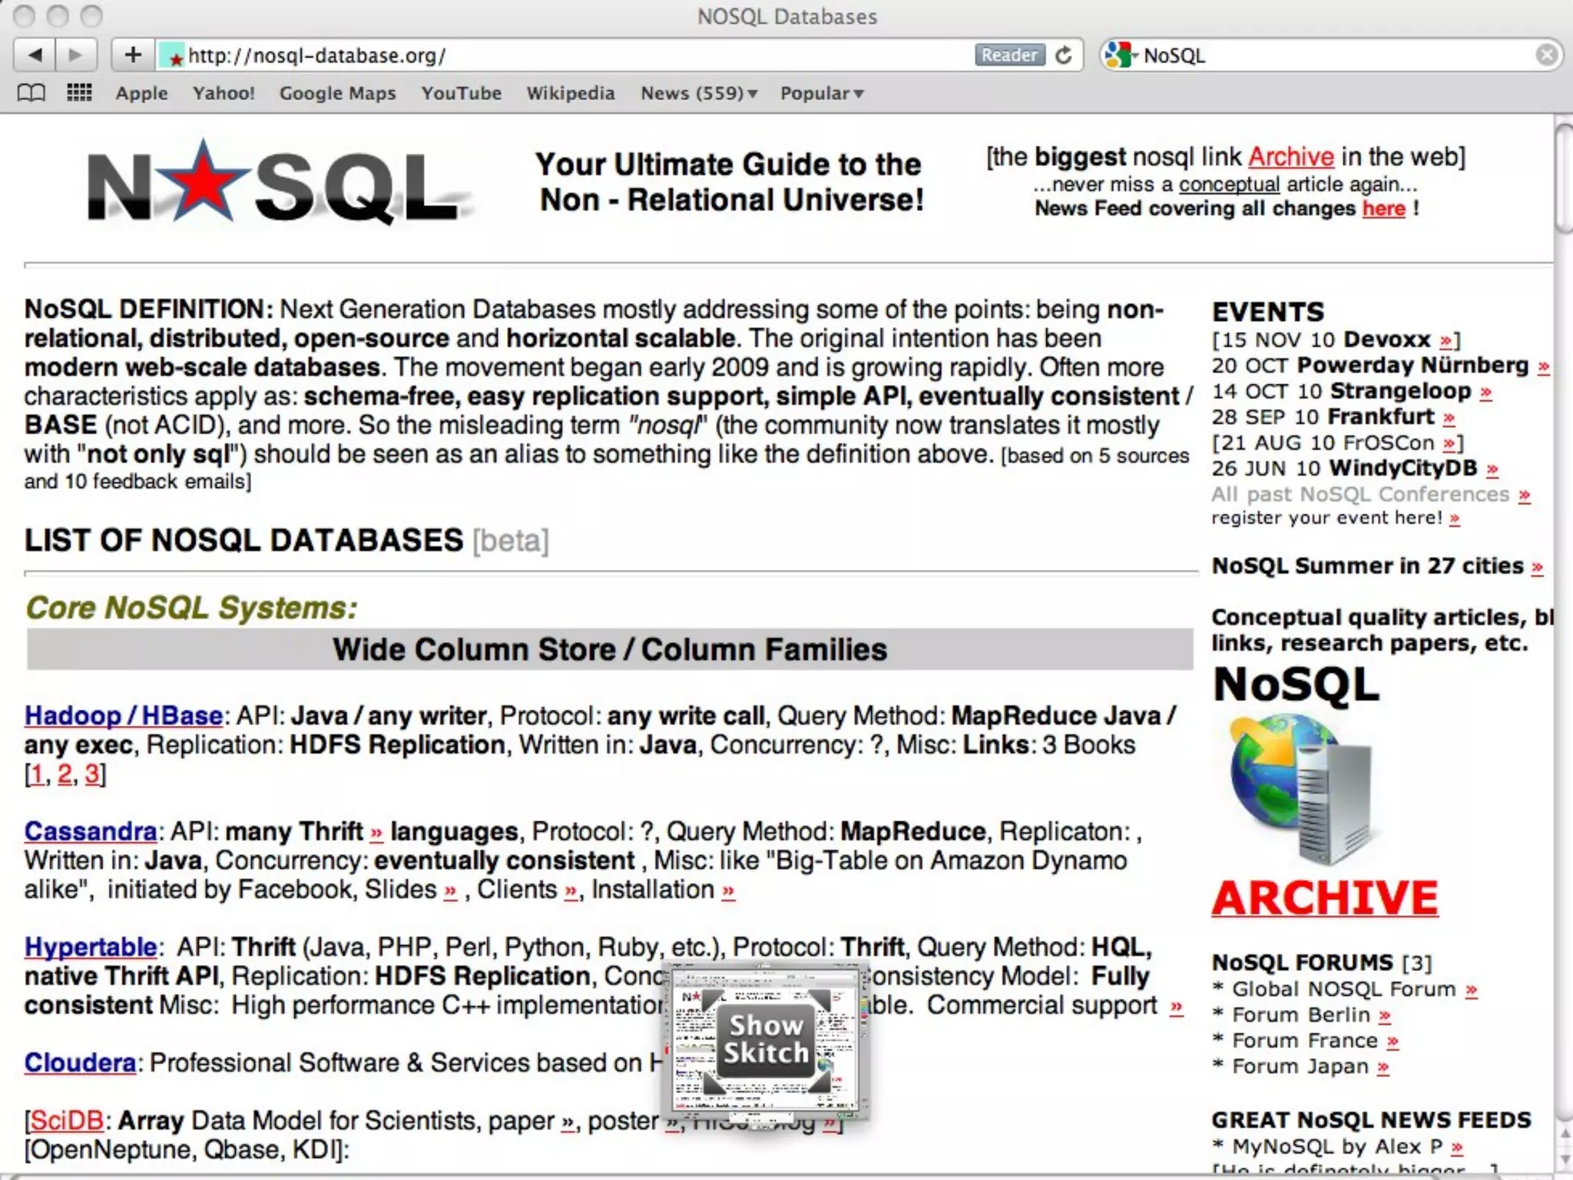Image resolution: width=1573 pixels, height=1180 pixels.
Task: Click the Google search engine icon
Action: [x=1119, y=55]
